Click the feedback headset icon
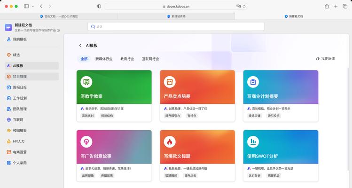Viewport: 352px width, 188px height. point(317,59)
